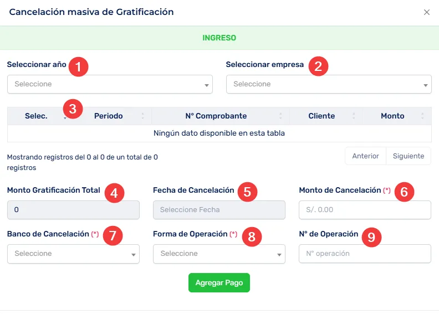Expand the Forma de Operación dropdown
439x314 pixels.
tap(219, 254)
